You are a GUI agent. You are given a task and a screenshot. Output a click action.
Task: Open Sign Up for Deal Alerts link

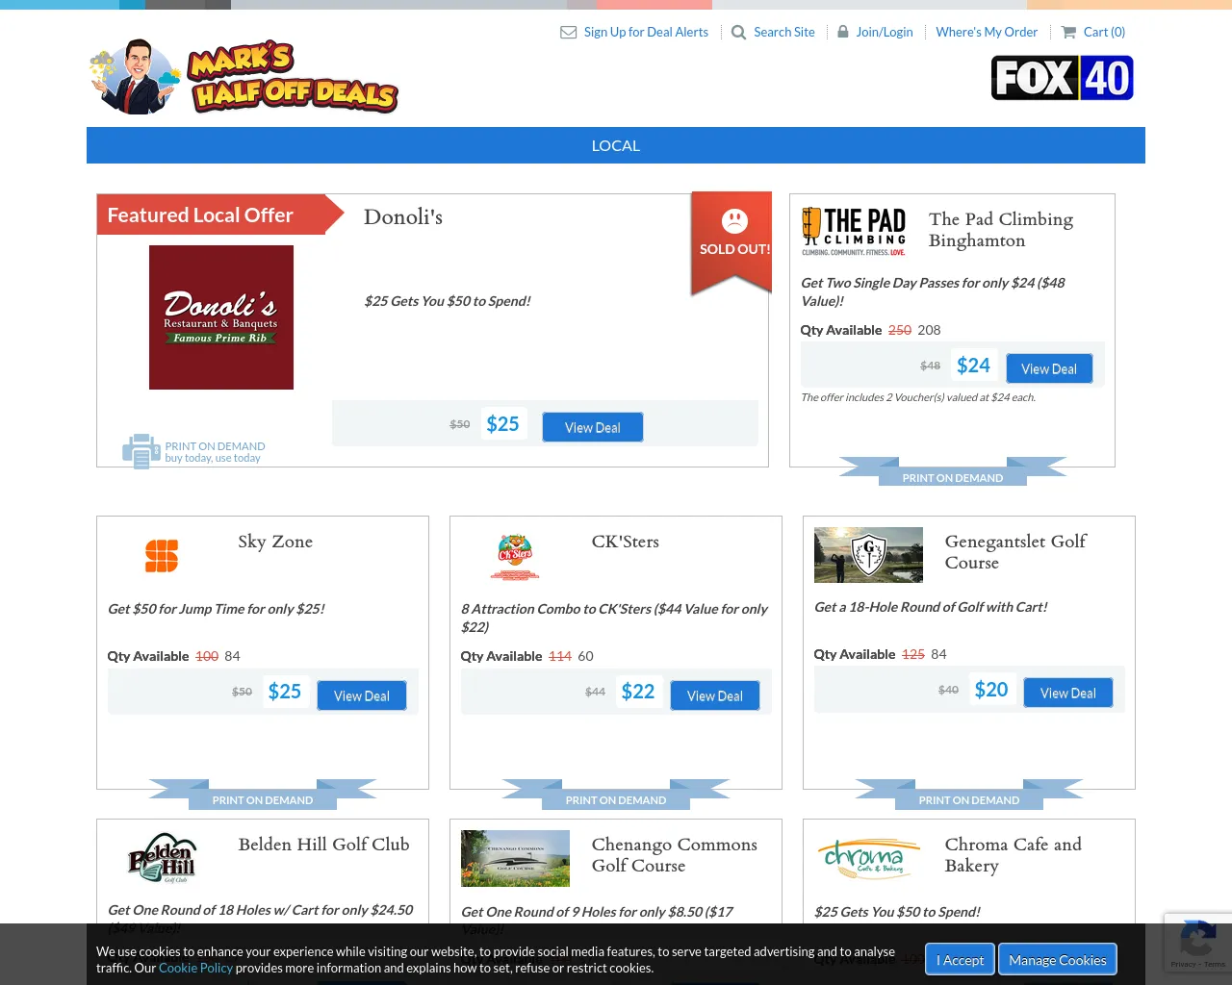[x=646, y=32]
